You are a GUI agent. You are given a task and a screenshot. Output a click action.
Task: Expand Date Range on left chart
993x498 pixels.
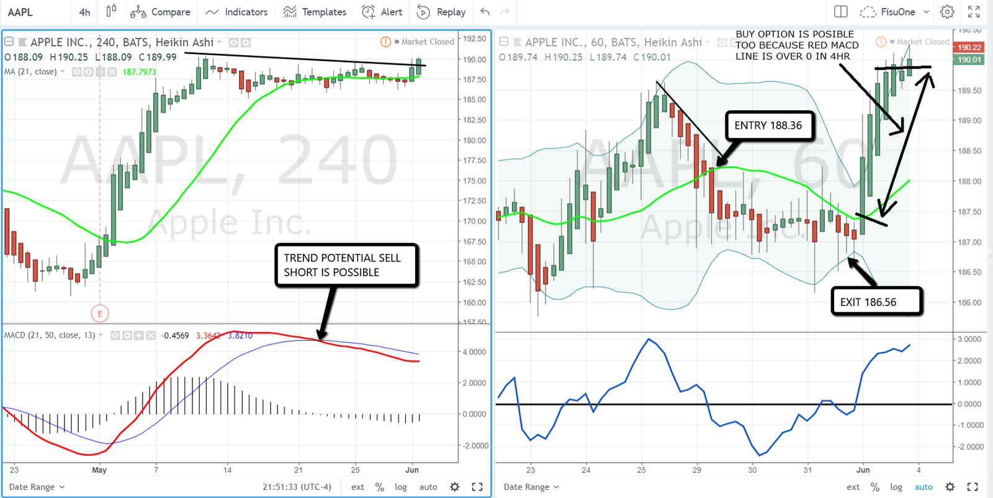[37, 487]
